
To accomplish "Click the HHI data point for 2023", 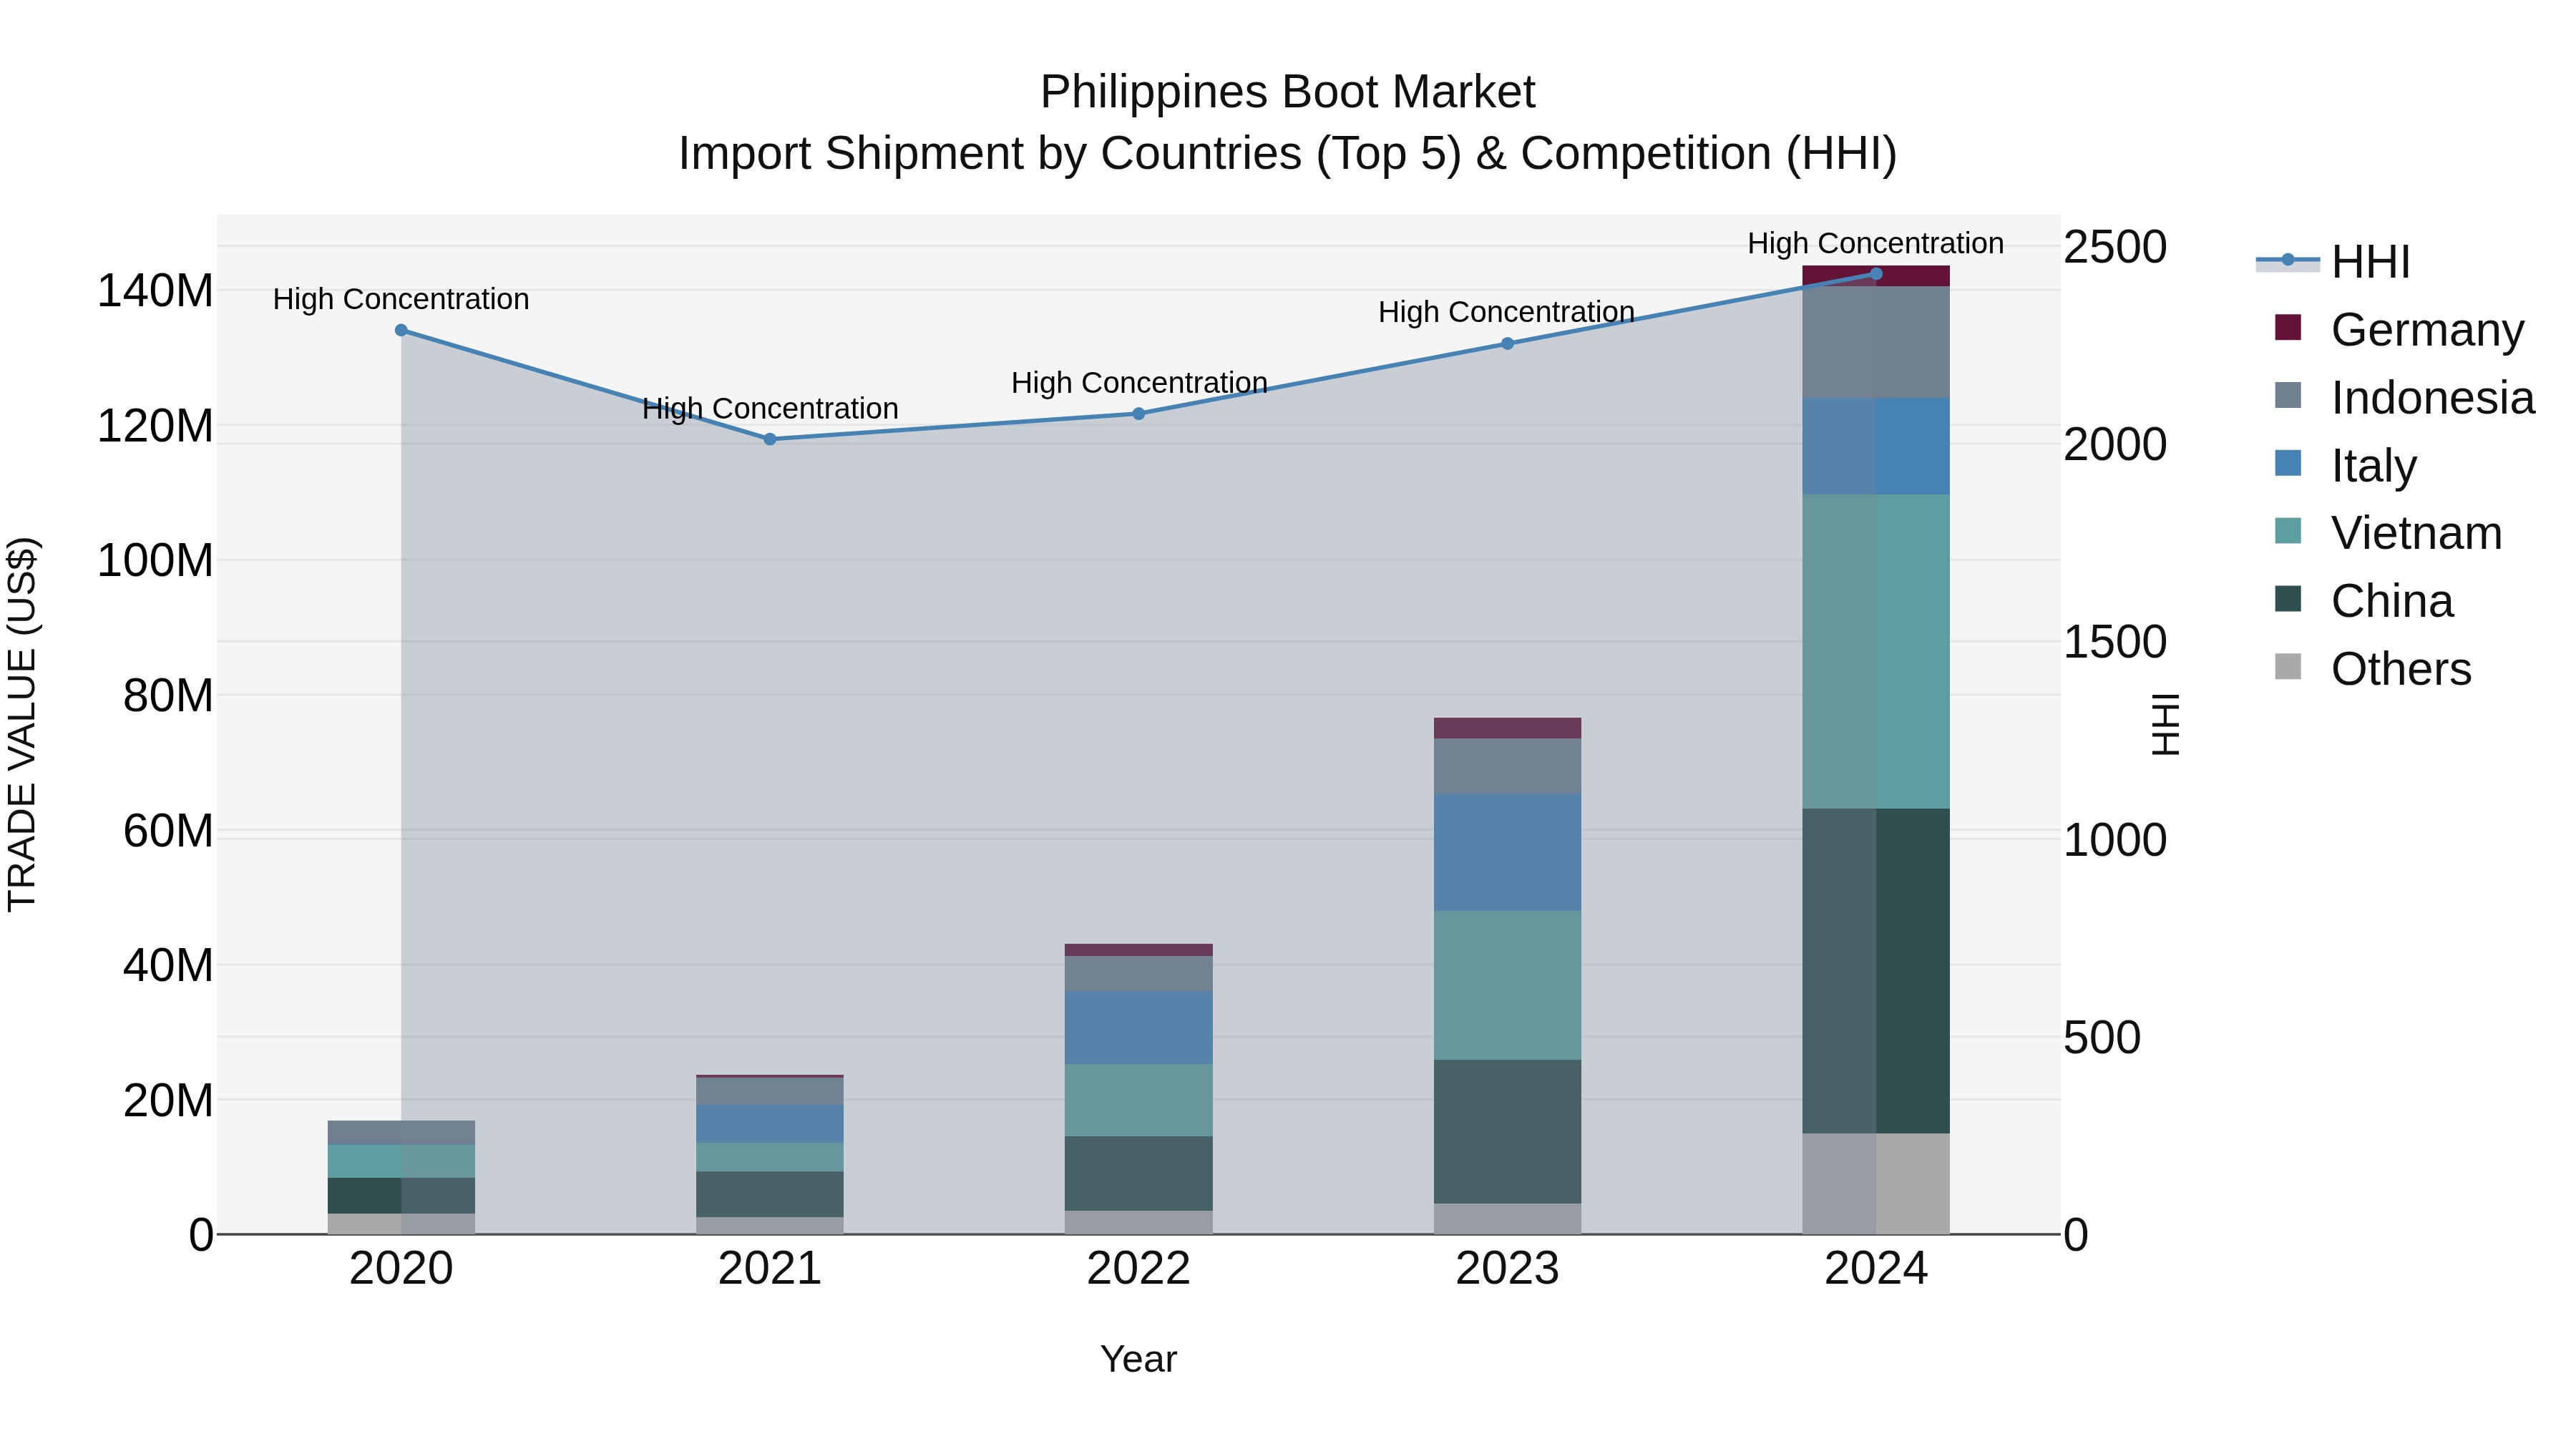I will [1508, 343].
